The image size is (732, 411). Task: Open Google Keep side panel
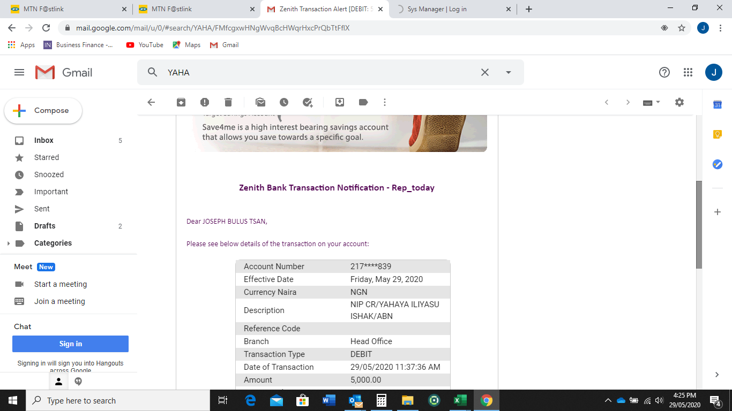718,134
